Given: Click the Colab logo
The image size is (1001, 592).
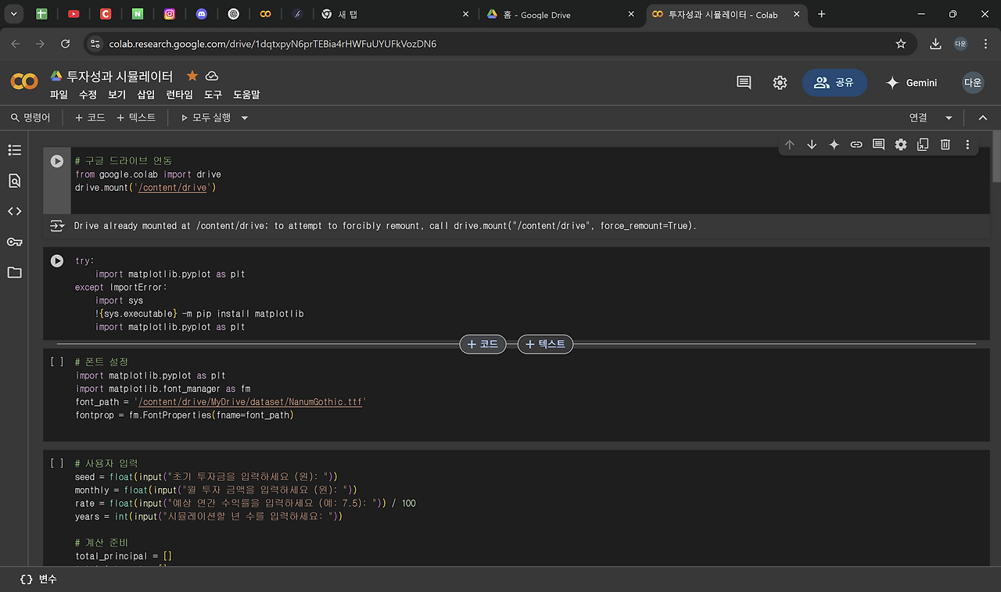Looking at the screenshot, I should [x=24, y=81].
